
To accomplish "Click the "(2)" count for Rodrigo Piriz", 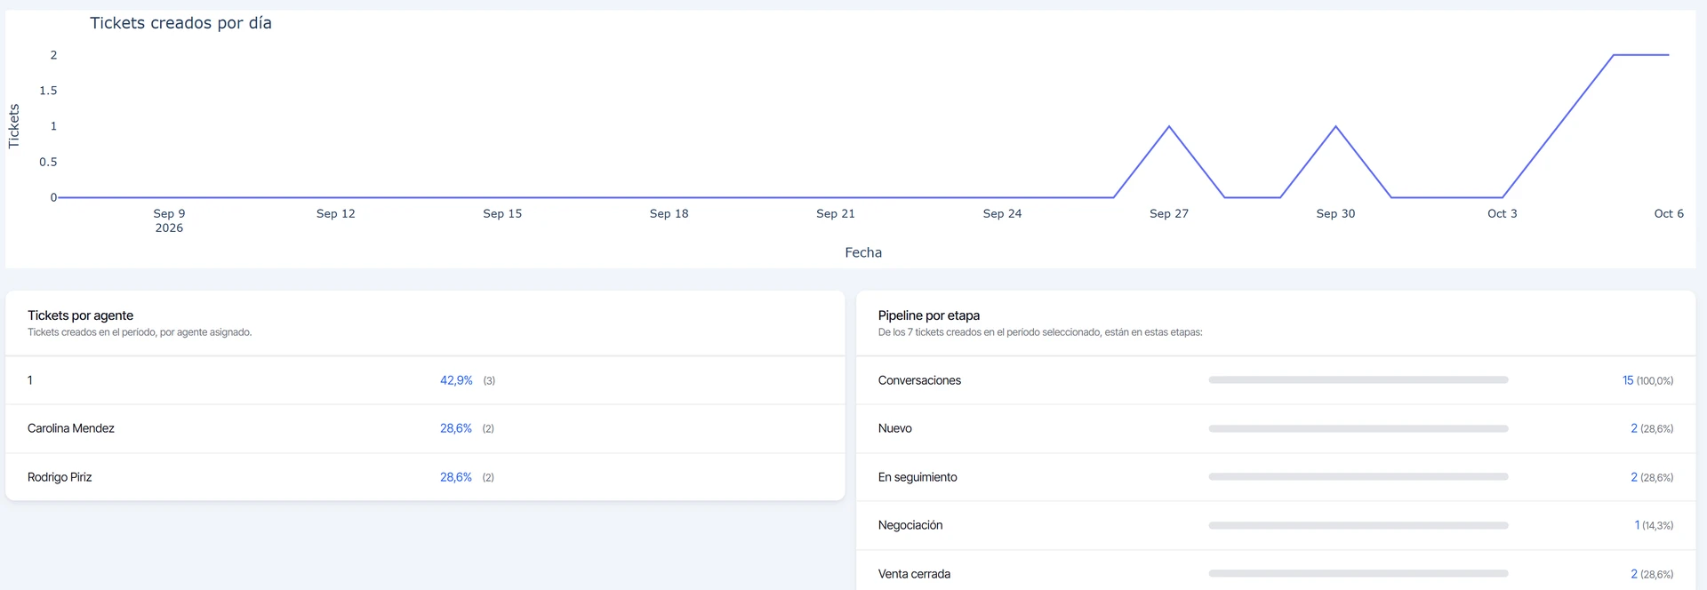I will (x=488, y=477).
